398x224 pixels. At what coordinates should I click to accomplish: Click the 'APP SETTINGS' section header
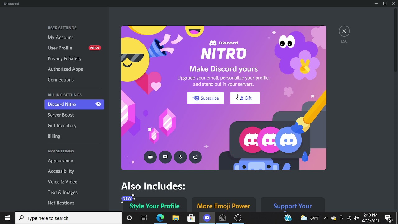[61, 151]
